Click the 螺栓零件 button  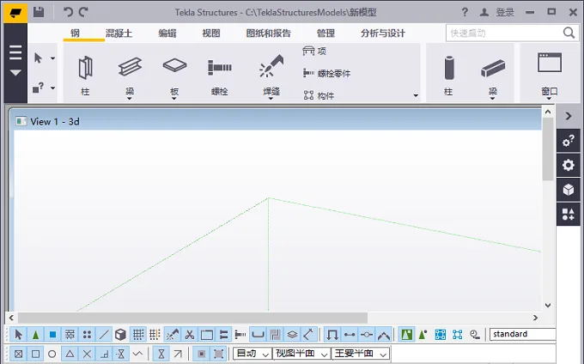tap(326, 73)
